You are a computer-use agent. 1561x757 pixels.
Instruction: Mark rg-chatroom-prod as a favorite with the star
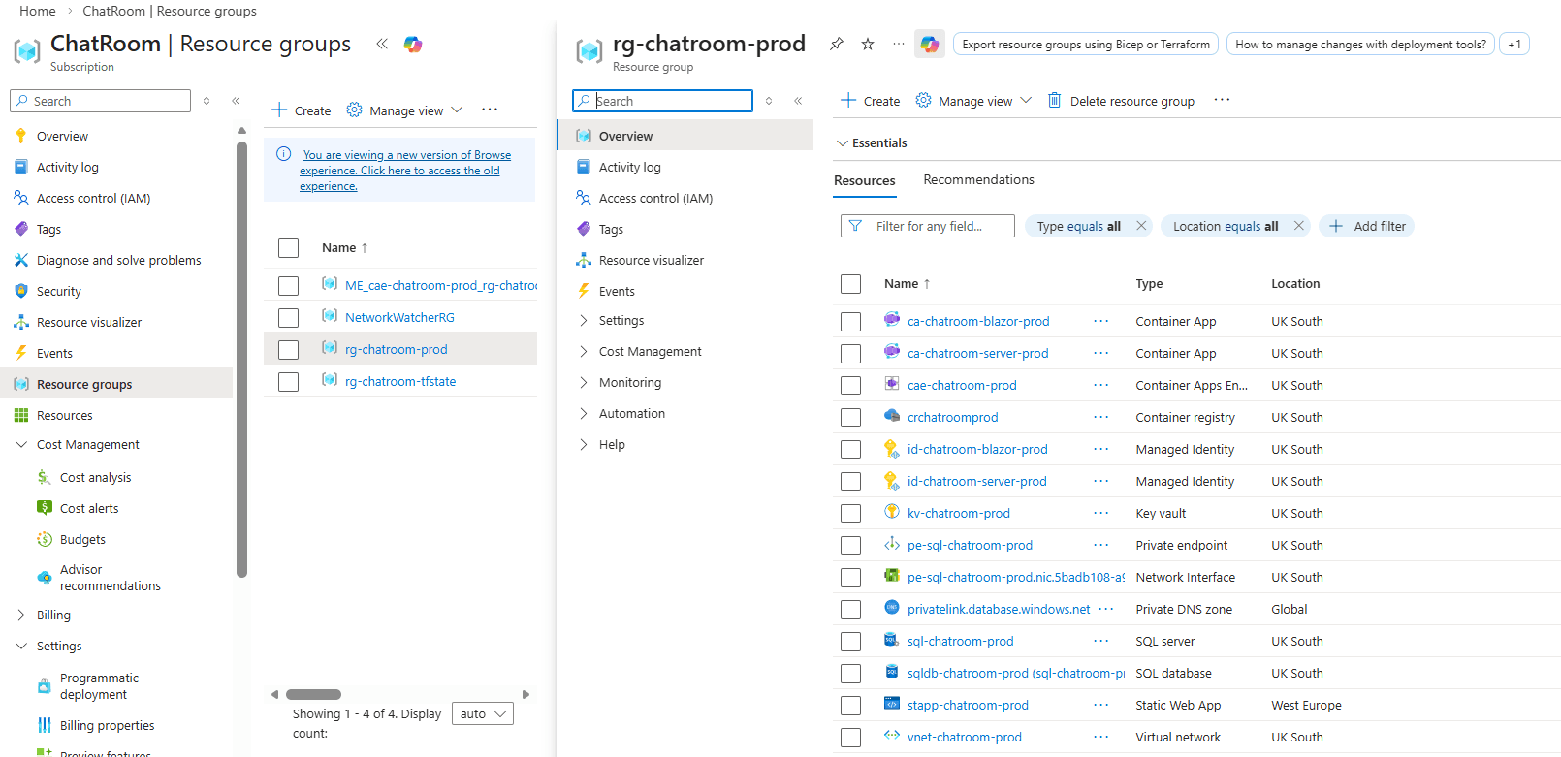[x=868, y=44]
